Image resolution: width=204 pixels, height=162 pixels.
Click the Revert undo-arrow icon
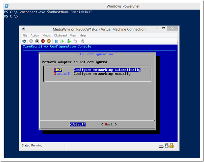pyautogui.click(x=75, y=41)
